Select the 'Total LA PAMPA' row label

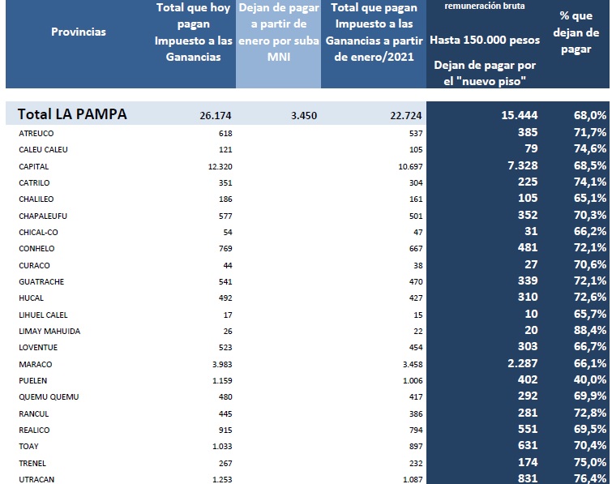pos(72,114)
